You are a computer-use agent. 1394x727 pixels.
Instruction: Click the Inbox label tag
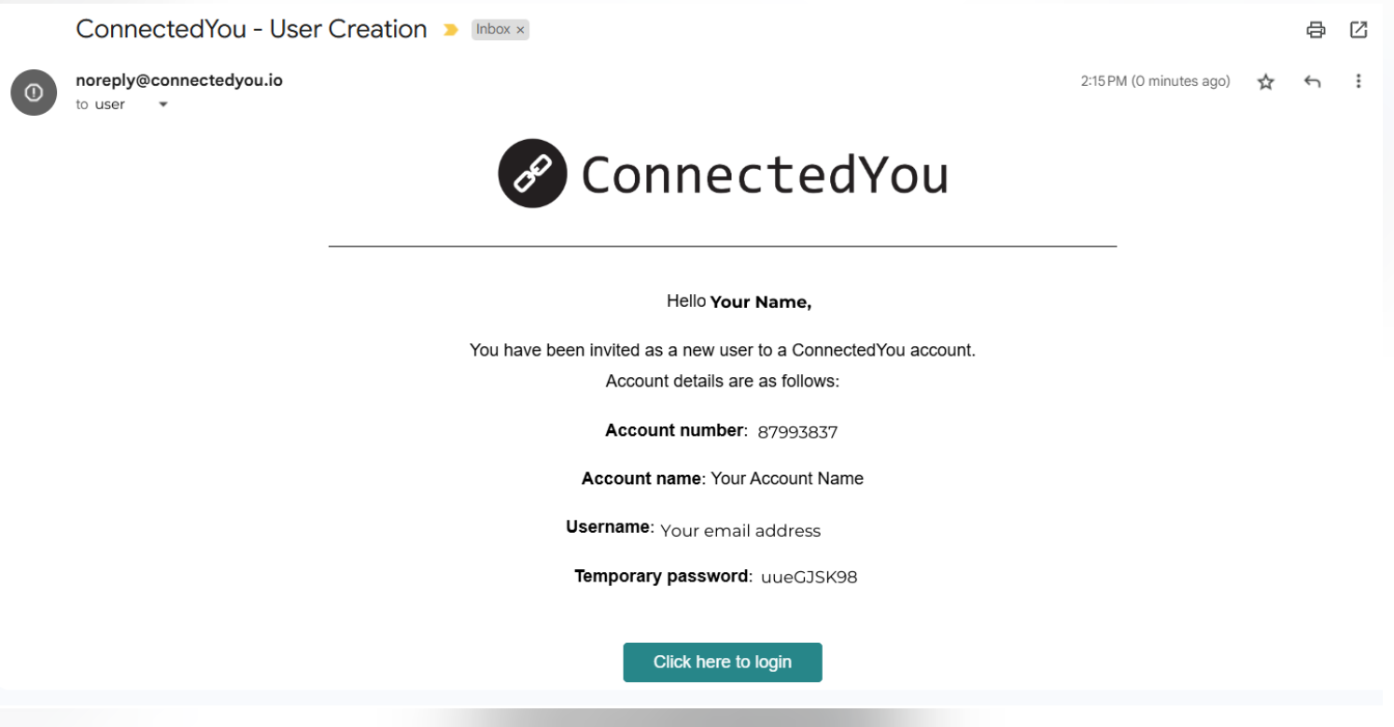tap(493, 30)
